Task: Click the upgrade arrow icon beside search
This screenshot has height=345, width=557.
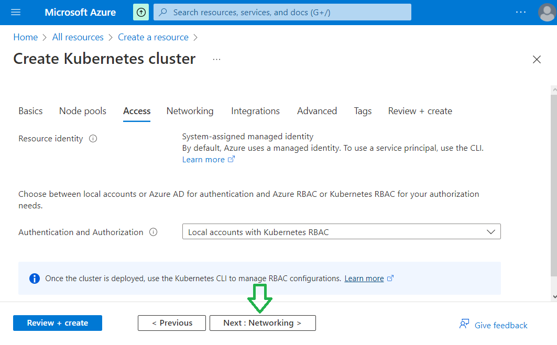Action: [x=141, y=13]
